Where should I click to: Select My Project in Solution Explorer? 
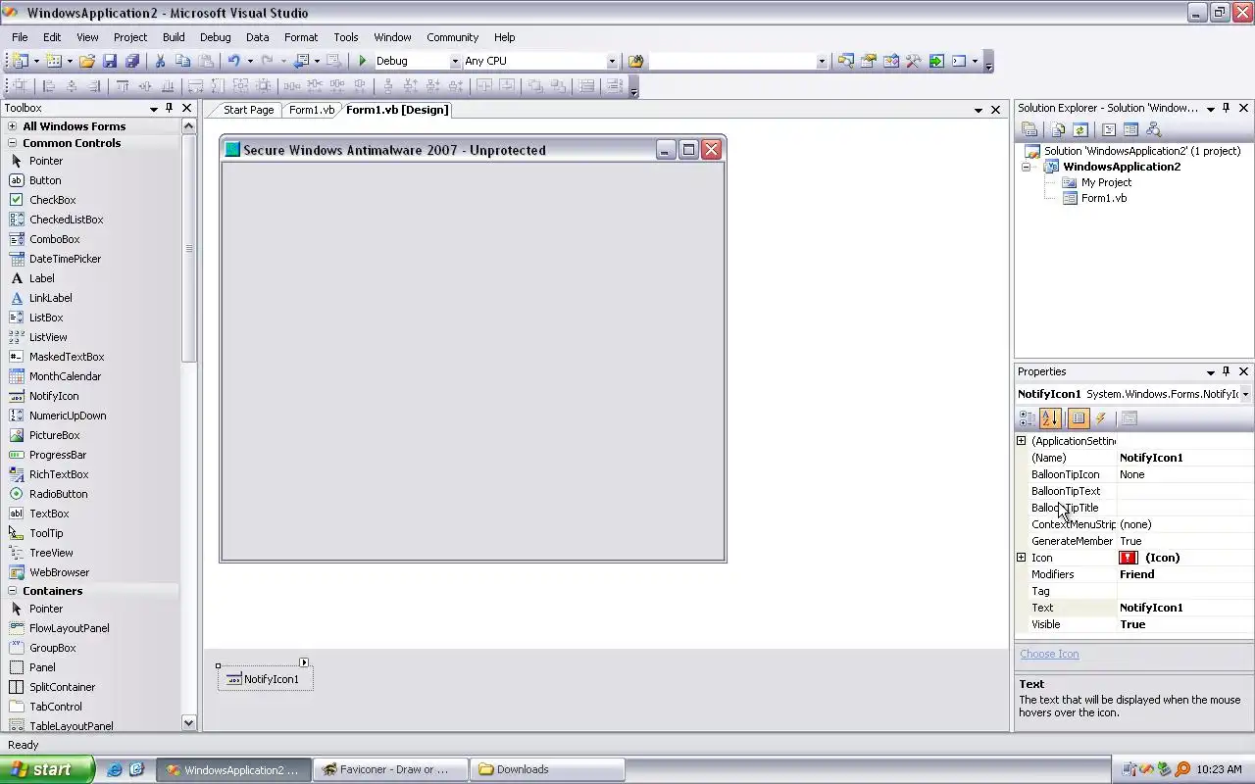click(x=1106, y=182)
